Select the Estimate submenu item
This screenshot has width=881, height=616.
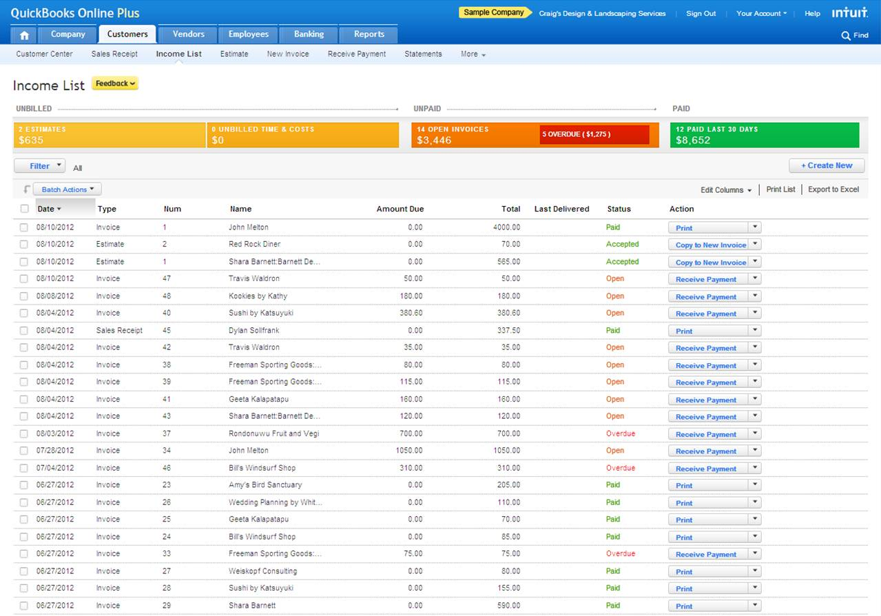[x=234, y=54]
